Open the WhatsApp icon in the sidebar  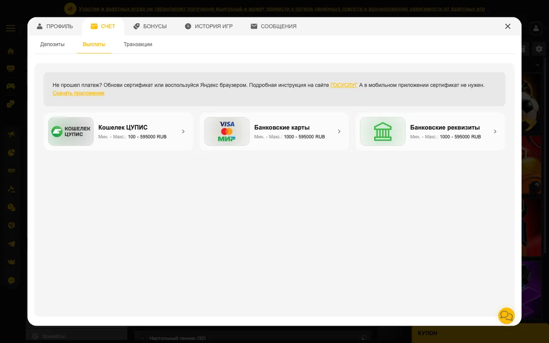point(11,225)
